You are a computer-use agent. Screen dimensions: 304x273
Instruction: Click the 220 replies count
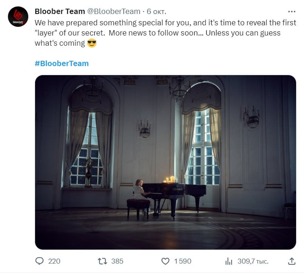[x=54, y=261]
